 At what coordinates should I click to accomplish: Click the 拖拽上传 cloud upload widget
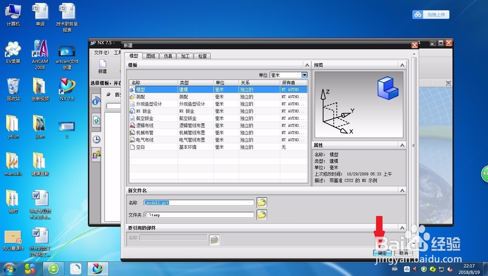(x=431, y=15)
